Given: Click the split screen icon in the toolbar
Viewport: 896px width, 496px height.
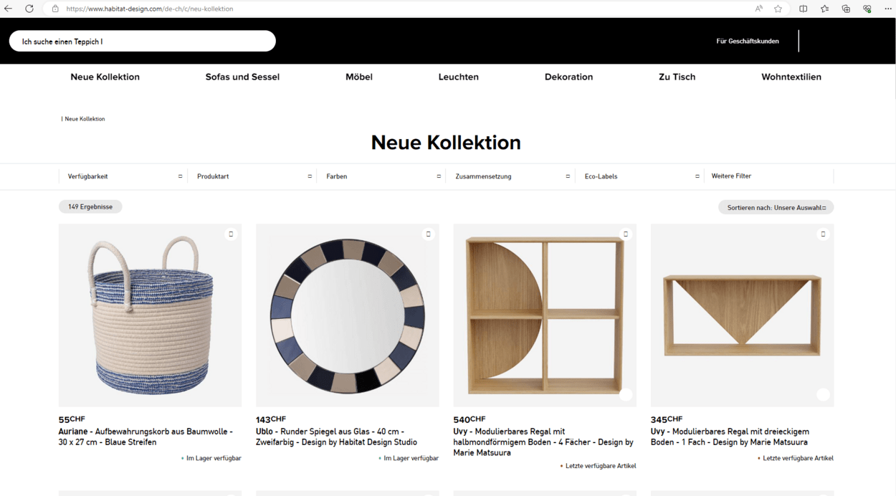Looking at the screenshot, I should coord(803,9).
